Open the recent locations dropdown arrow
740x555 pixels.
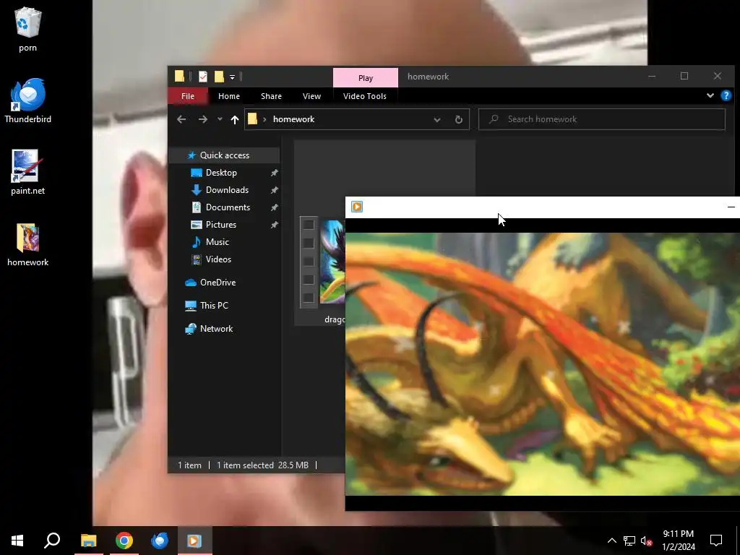220,119
